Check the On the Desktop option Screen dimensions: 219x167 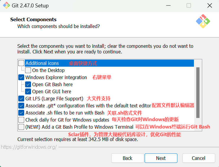(28, 70)
